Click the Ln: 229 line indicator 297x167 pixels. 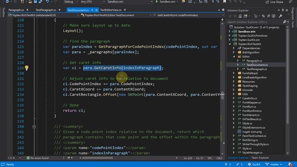click(188, 158)
